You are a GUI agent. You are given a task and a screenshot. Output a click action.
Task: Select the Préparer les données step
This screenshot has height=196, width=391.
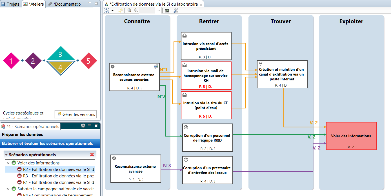click(x=50, y=135)
